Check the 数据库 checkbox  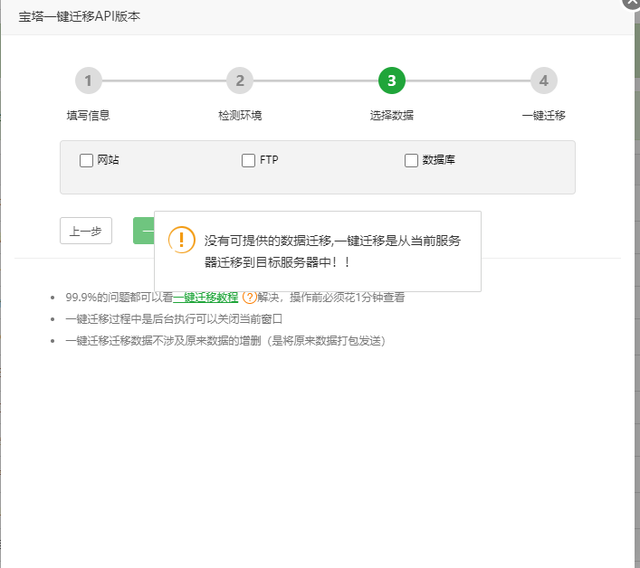coord(411,160)
